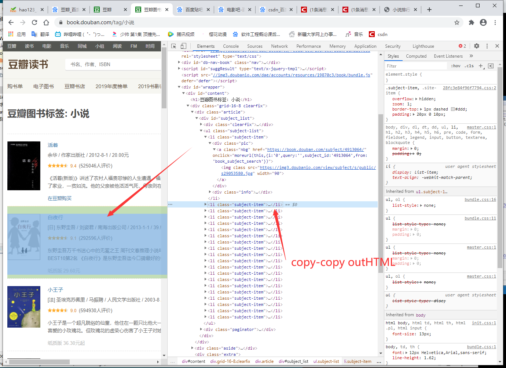Select div#subject_list in the breadcrumb bar

point(293,361)
